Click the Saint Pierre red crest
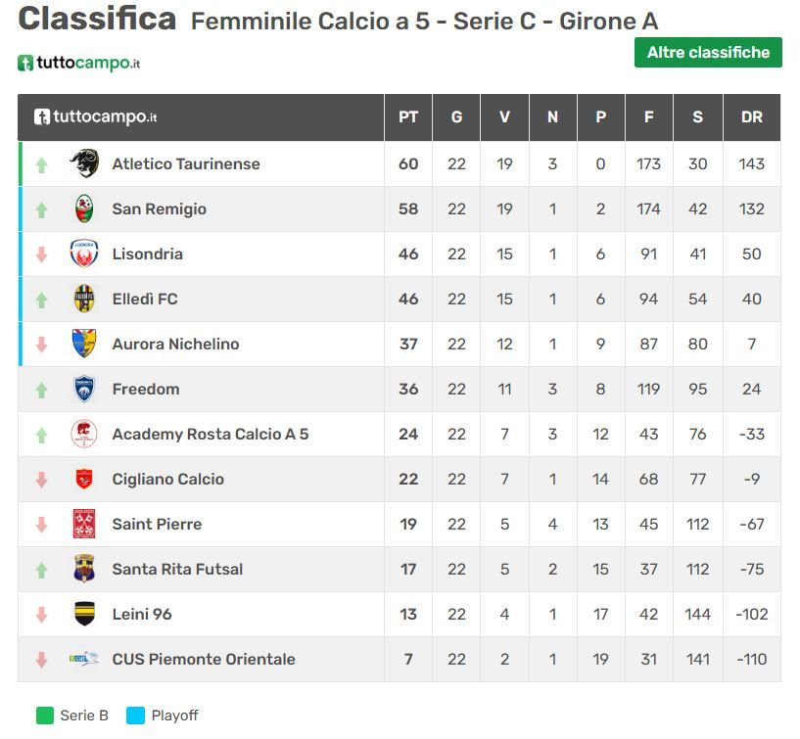The width and height of the screenshot is (800, 739). [x=85, y=525]
